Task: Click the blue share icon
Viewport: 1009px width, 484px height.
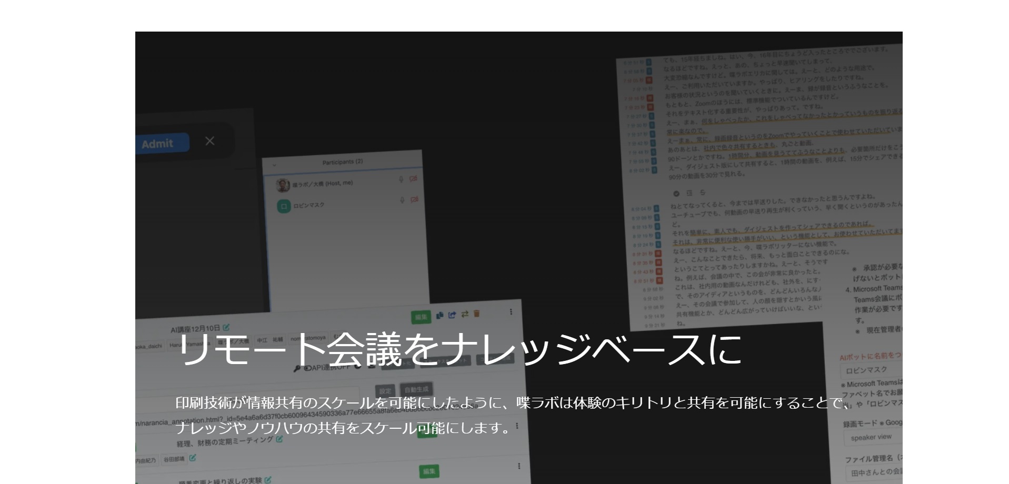Action: tap(452, 315)
